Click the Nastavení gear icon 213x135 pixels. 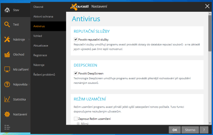pyautogui.click(x=7, y=114)
